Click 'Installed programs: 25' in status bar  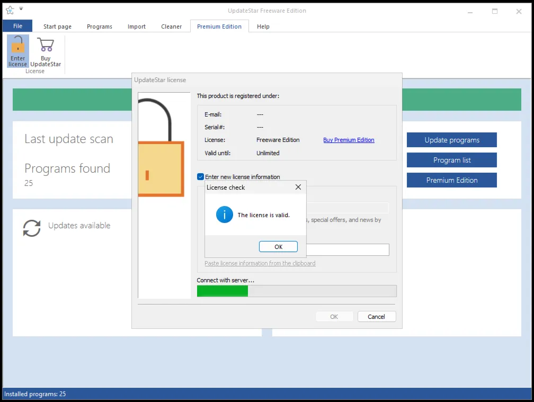(35, 394)
